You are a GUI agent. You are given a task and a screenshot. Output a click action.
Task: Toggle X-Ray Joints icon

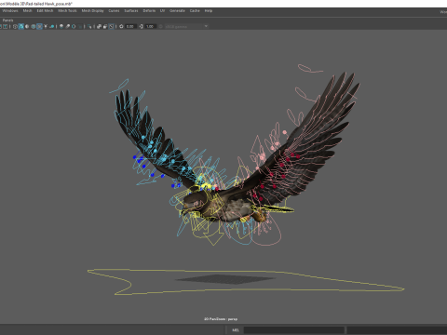click(x=111, y=26)
